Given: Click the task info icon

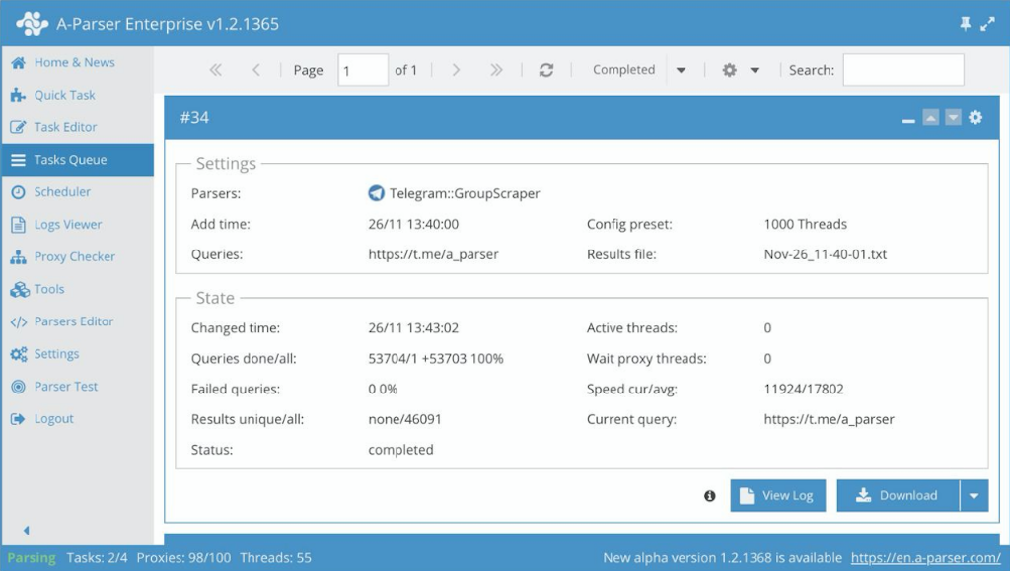Looking at the screenshot, I should (710, 496).
